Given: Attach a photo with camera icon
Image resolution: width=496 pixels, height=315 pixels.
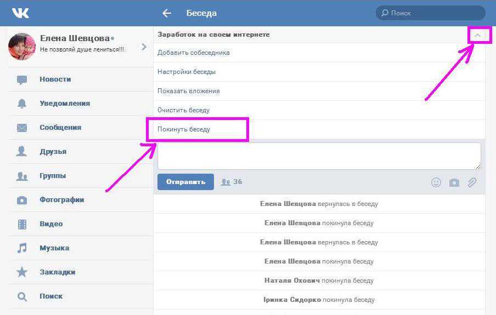Looking at the screenshot, I should [454, 182].
